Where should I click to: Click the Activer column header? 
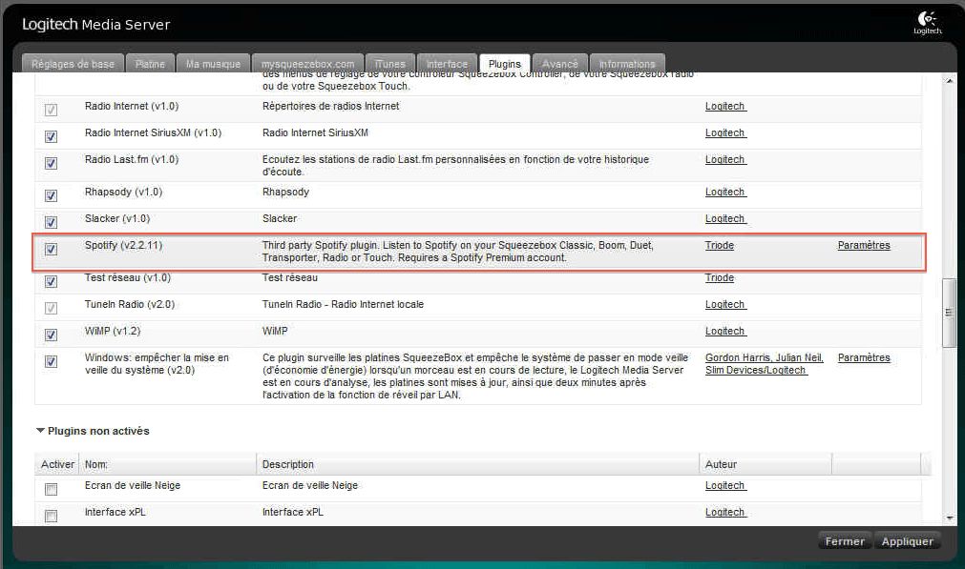click(58, 464)
